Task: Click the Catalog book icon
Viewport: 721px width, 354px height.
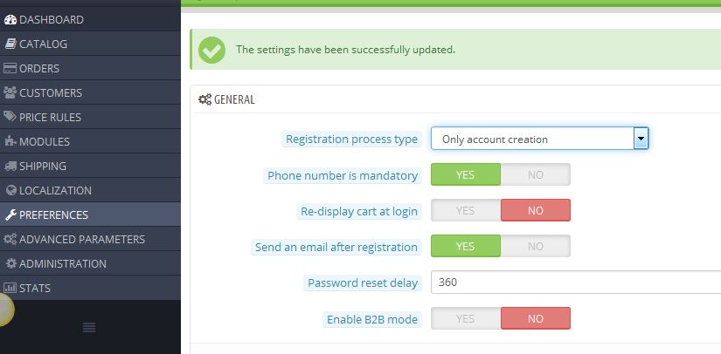Action: (x=10, y=44)
